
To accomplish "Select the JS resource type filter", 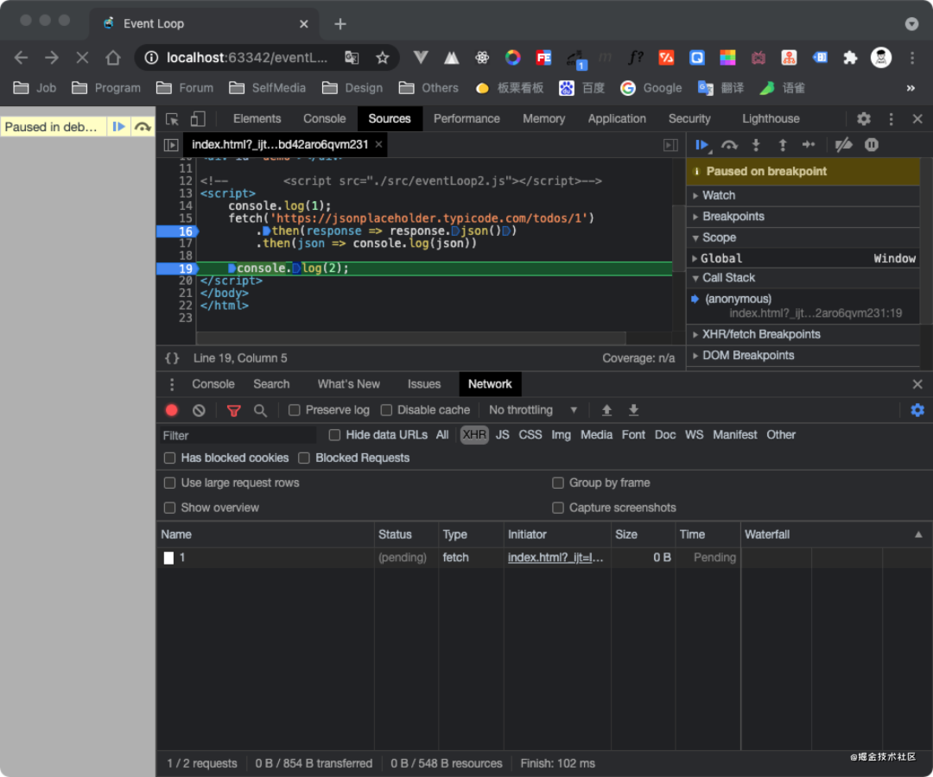I will click(x=503, y=435).
